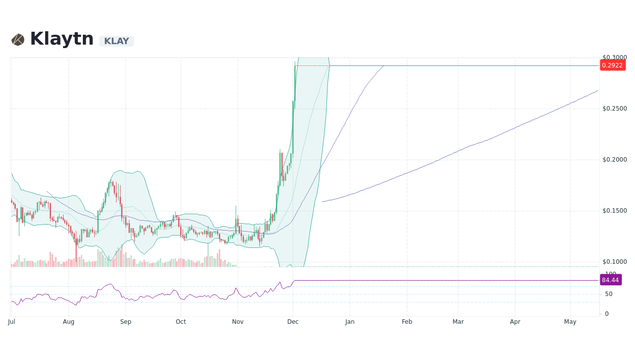Click the Klaytn title text
This screenshot has width=635, height=357.
tap(62, 38)
